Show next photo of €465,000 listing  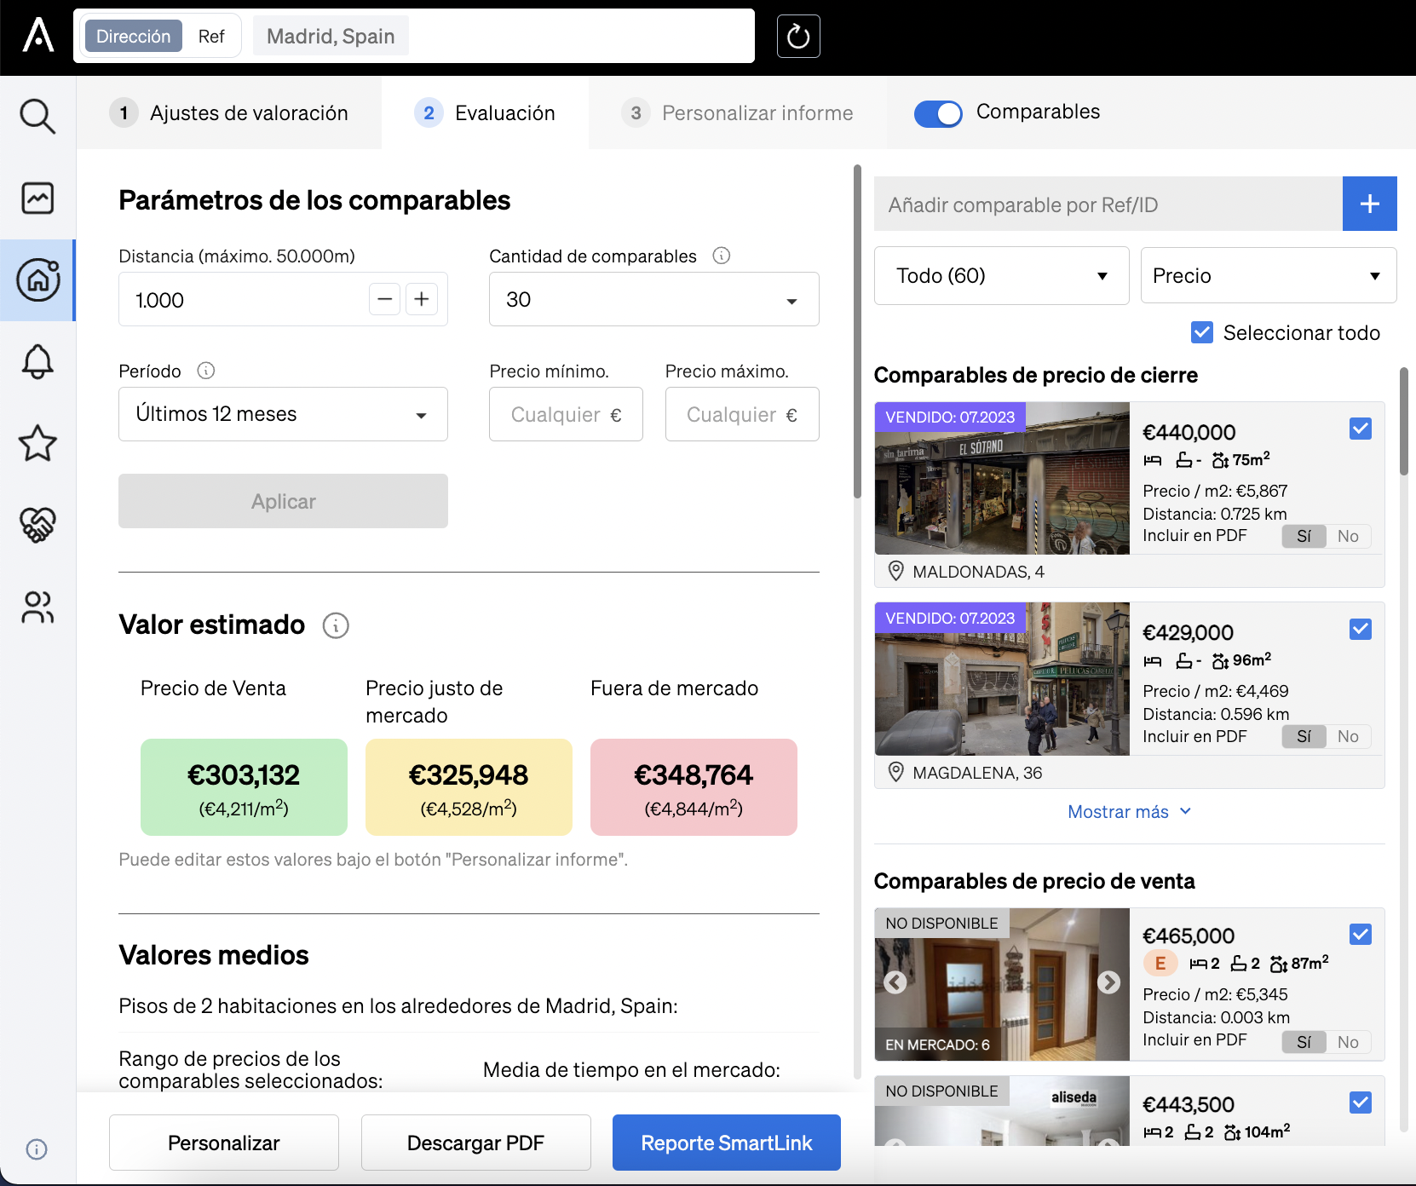coord(1108,982)
